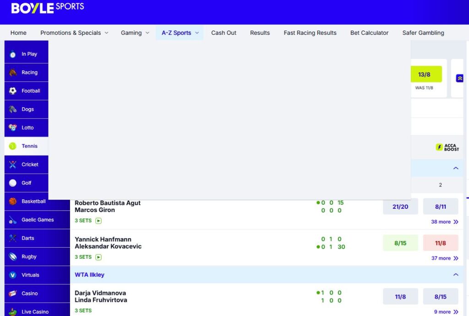Open 37 more markets arrows
Viewport: 469px width, 316px height.
pos(456,258)
